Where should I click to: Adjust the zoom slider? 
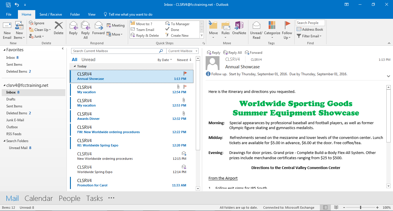click(x=361, y=208)
